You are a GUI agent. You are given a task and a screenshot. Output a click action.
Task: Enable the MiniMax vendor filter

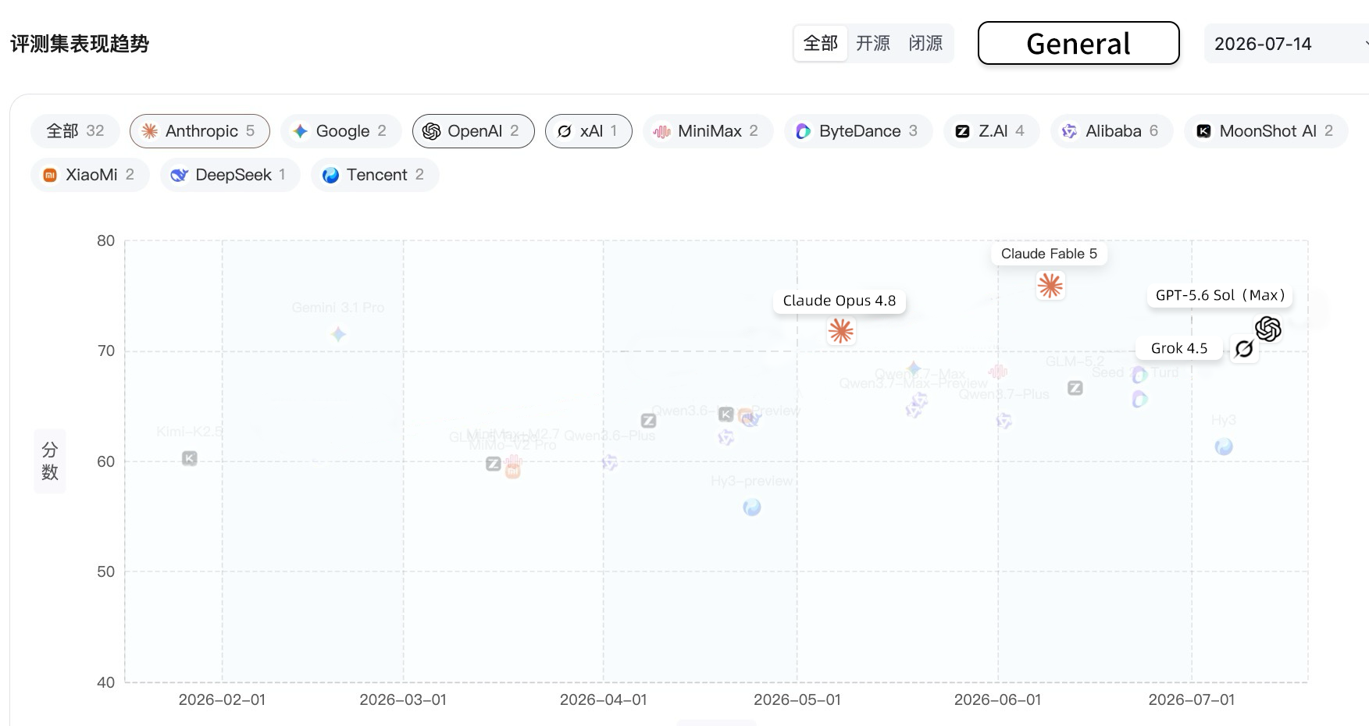coord(708,131)
